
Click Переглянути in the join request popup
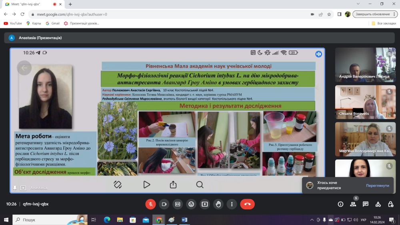pyautogui.click(x=378, y=185)
